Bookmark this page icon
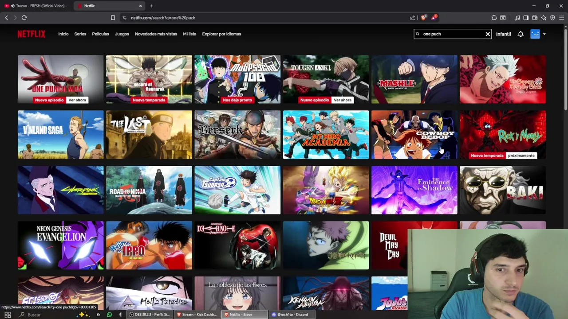 click(x=113, y=18)
